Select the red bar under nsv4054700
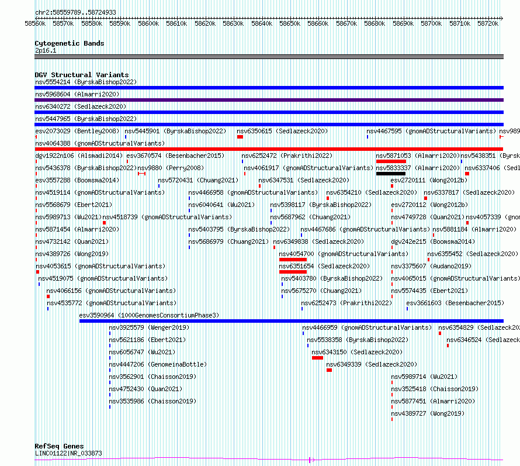 (x=293, y=260)
